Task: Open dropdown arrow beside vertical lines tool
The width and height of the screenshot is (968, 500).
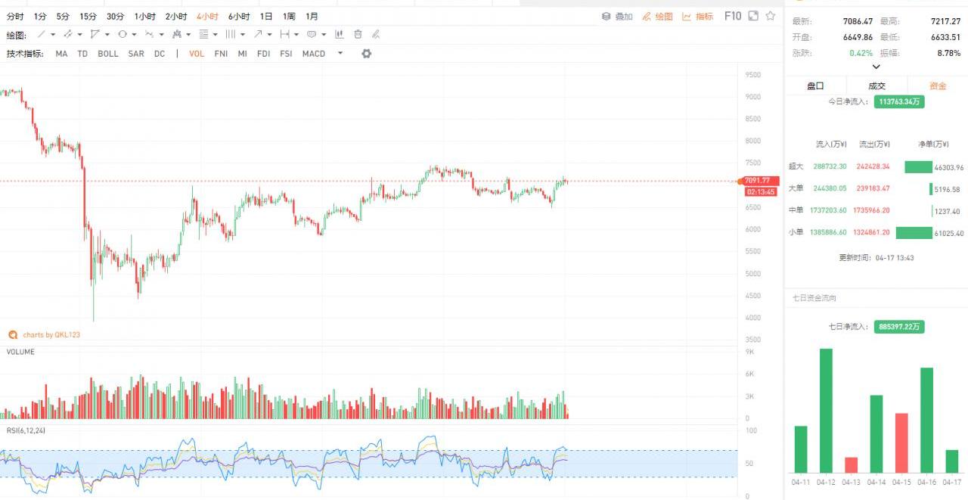Action: [x=243, y=34]
